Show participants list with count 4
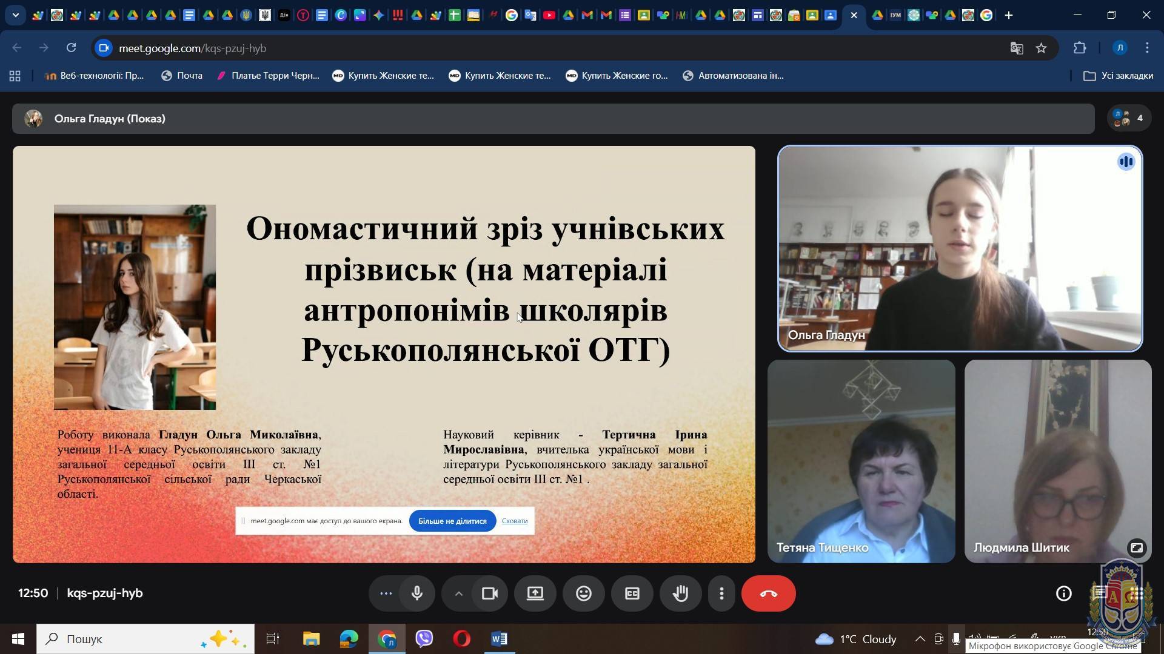Viewport: 1164px width, 654px height. point(1128,119)
